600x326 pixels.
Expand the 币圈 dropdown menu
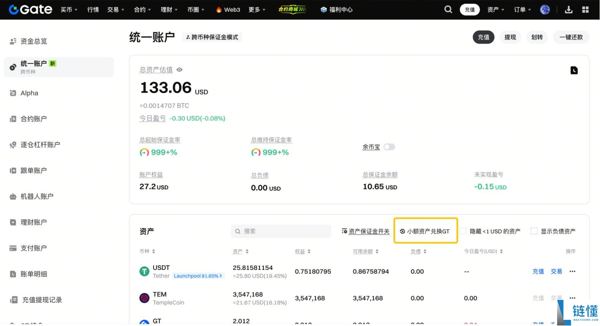(196, 9)
